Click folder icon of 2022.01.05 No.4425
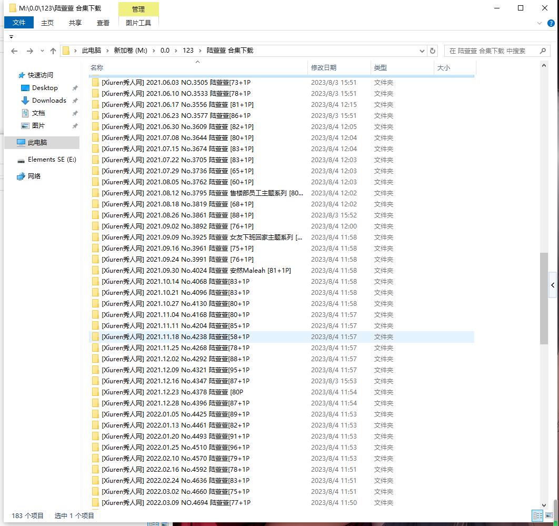Viewport: 559px width, 526px height. 96,414
